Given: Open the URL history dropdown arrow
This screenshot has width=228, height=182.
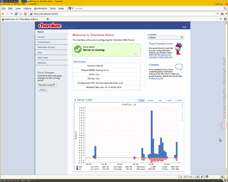Looking at the screenshot, I should pyautogui.click(x=217, y=14).
